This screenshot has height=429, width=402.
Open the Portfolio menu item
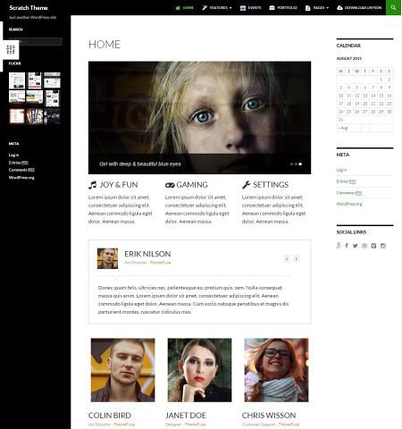point(283,8)
